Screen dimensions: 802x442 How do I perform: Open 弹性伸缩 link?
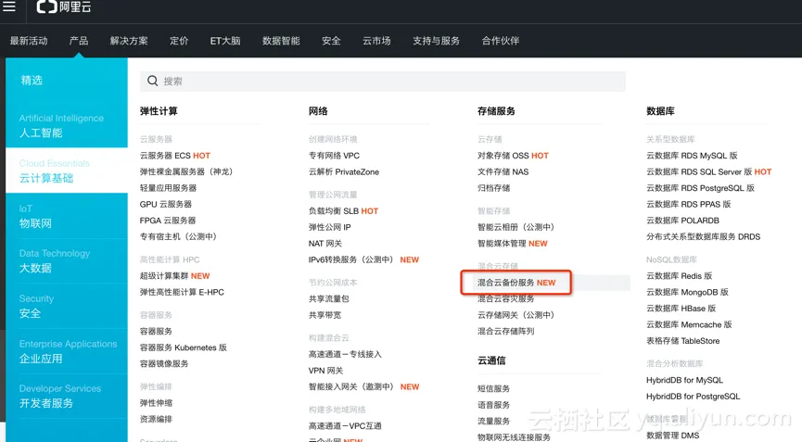click(x=156, y=403)
